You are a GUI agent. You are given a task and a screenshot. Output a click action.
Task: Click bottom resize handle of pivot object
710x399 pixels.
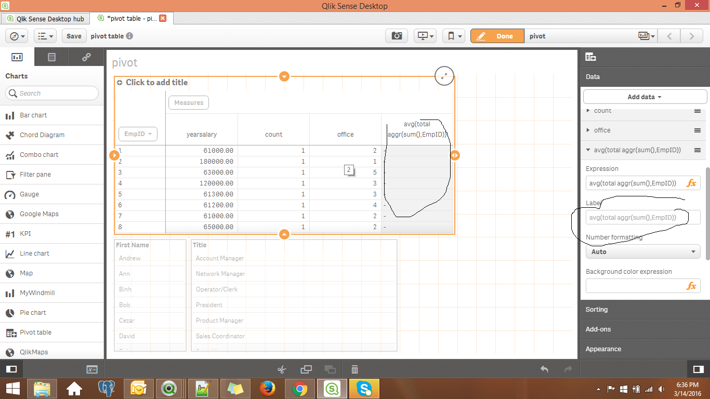(x=284, y=234)
